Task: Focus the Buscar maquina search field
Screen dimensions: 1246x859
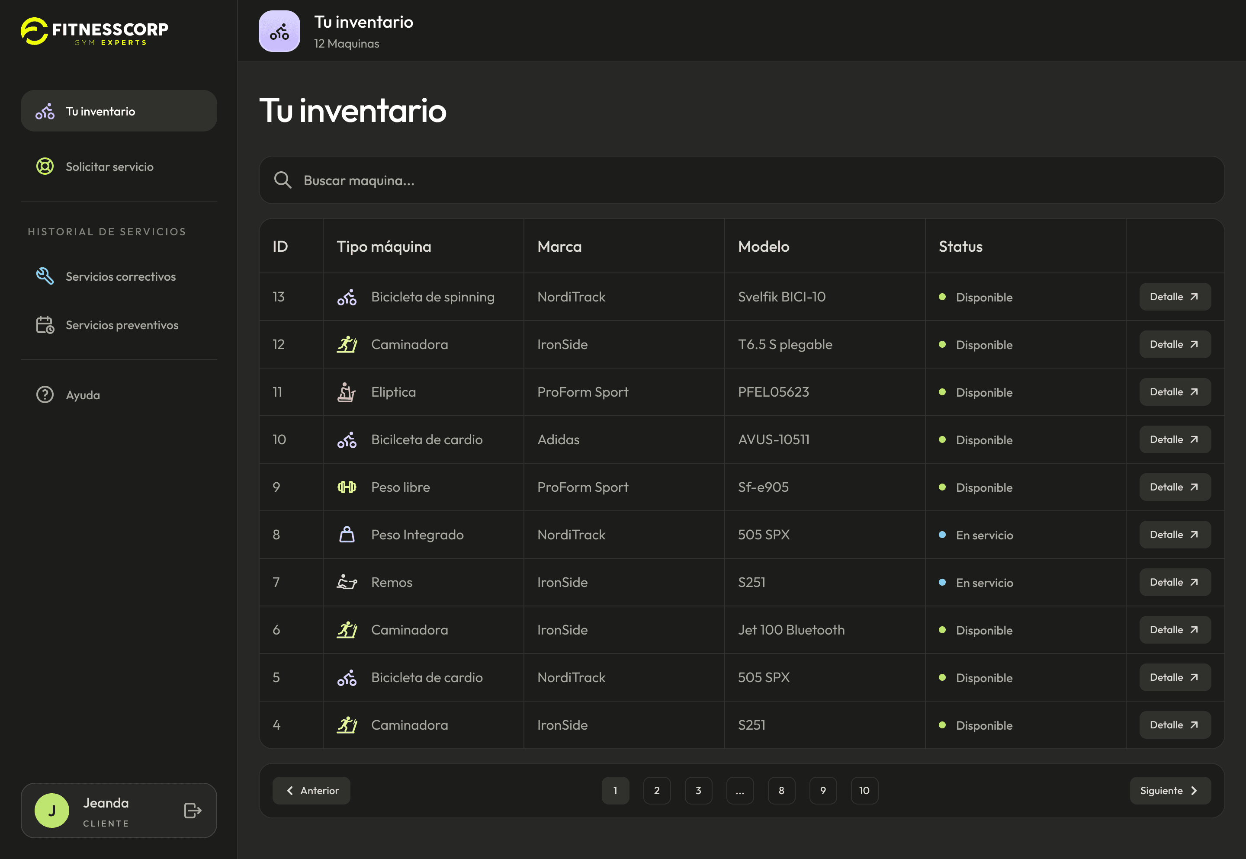Action: (742, 180)
